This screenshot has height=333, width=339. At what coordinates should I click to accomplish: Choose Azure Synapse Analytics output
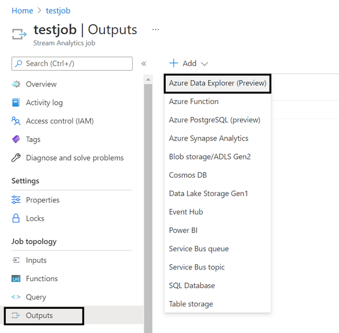[x=218, y=138]
